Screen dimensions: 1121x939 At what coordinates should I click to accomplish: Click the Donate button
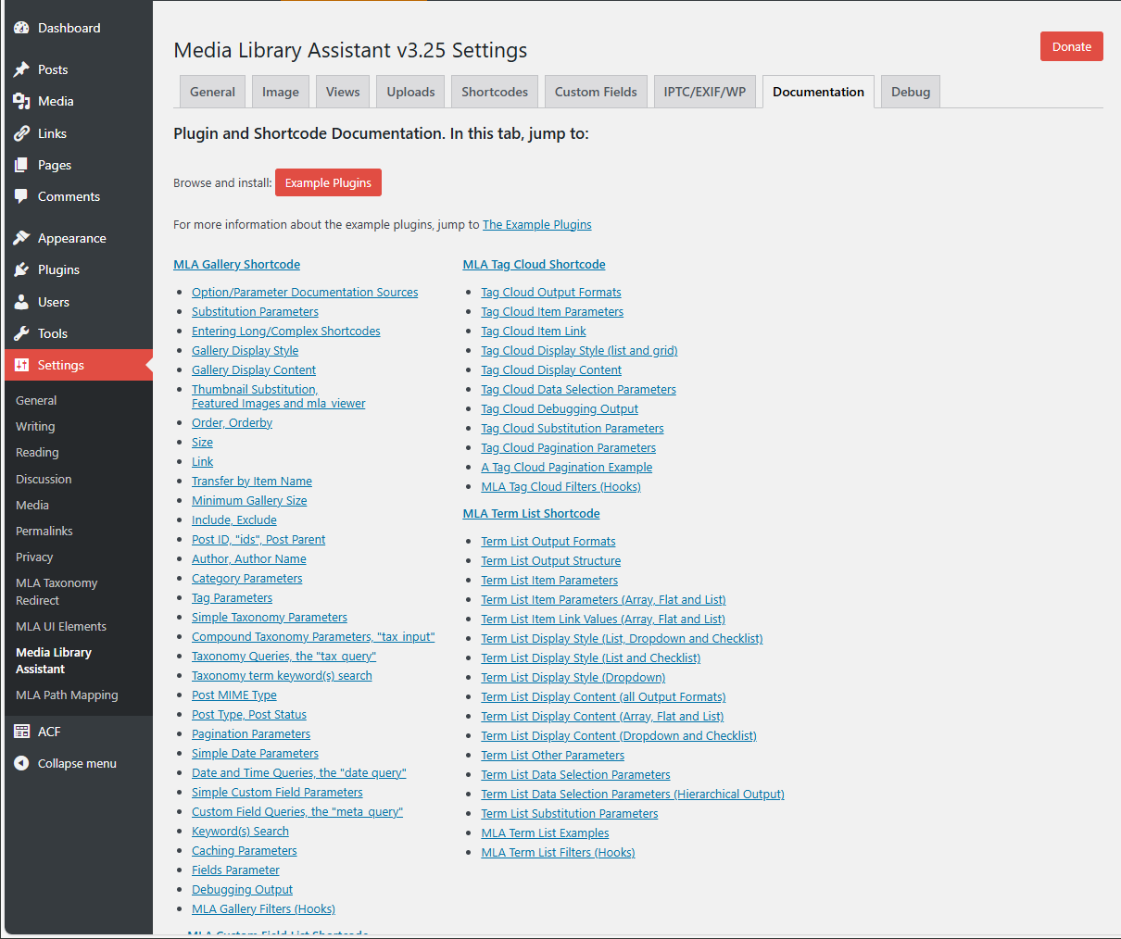pyautogui.click(x=1071, y=45)
